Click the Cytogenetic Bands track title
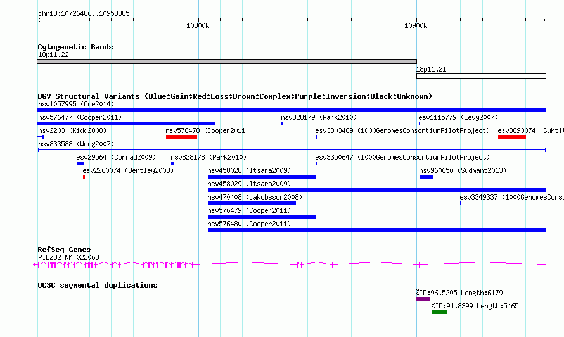Viewport: 564px width, 337px height. [75, 47]
